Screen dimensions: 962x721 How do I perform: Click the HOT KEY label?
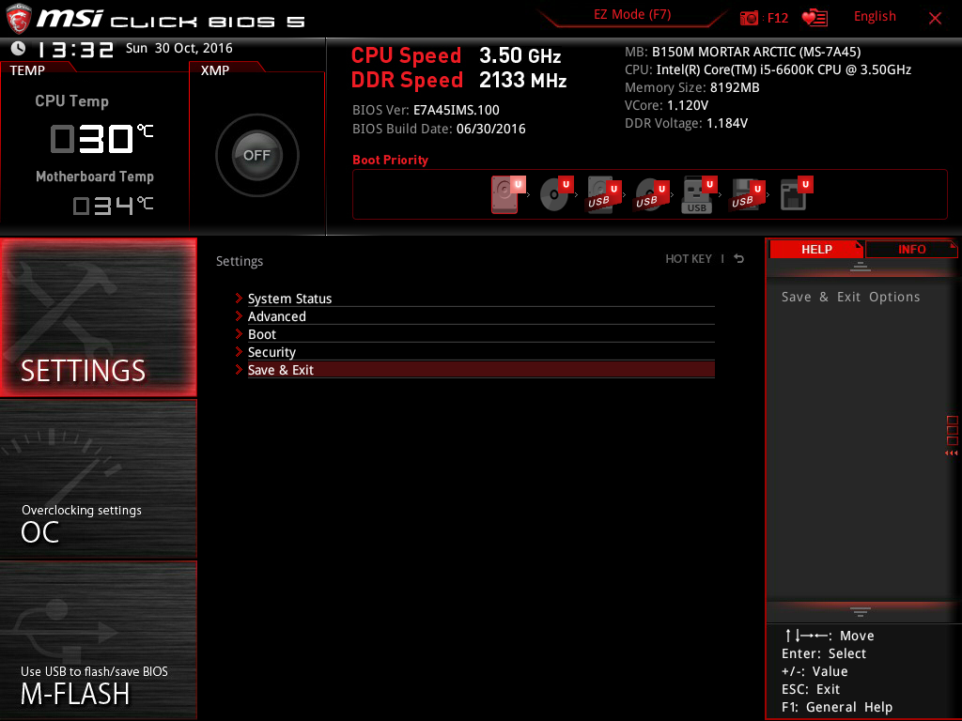(x=689, y=259)
